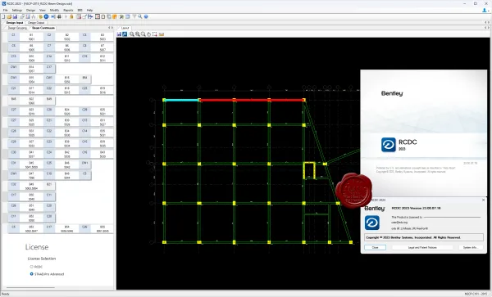The width and height of the screenshot is (492, 297).
Task: Switch to the Design Grouping tab
Action: (17, 28)
